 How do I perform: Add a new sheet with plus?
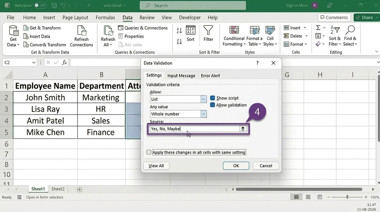pyautogui.click(x=80, y=189)
